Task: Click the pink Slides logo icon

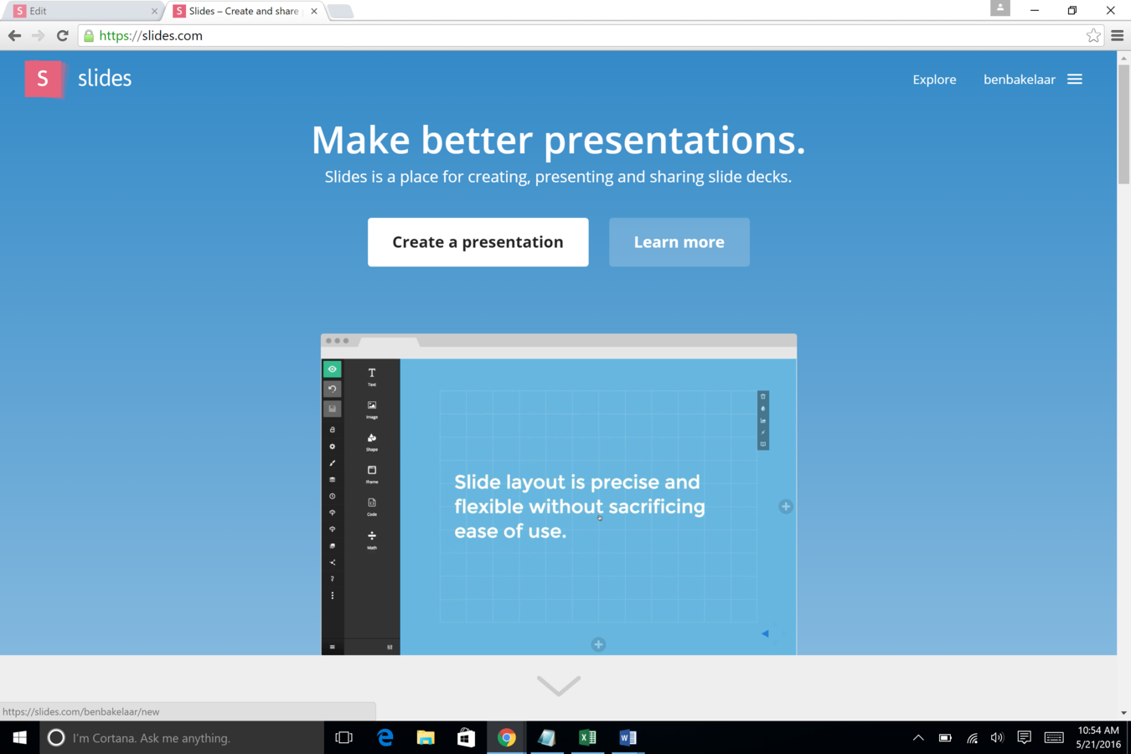Action: point(44,79)
